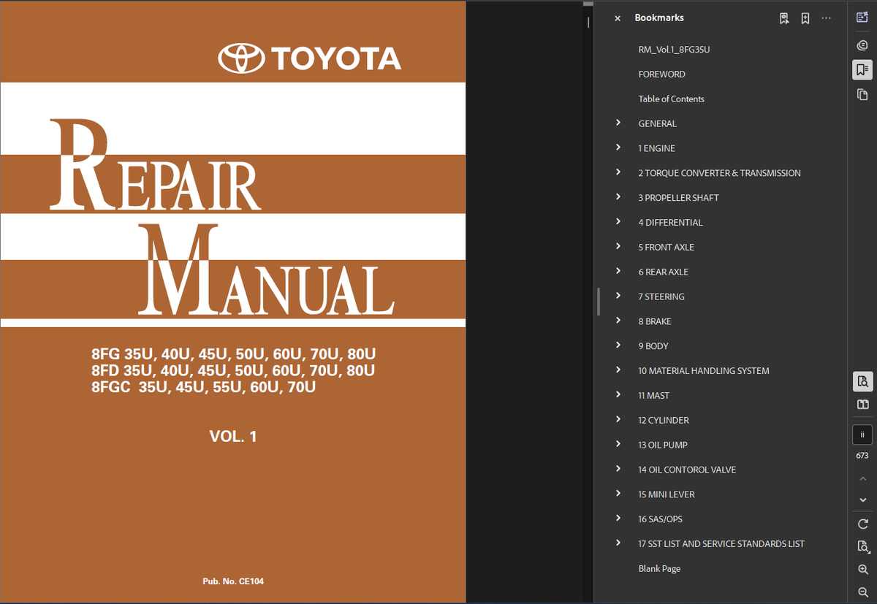Zoom in with magnifier plus icon
Image resolution: width=877 pixels, height=604 pixels.
pos(862,570)
